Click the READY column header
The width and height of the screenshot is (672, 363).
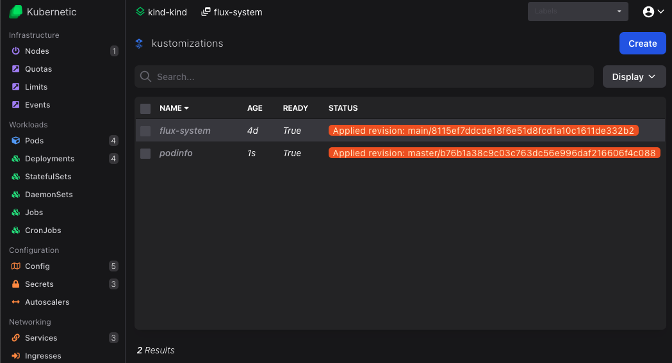coord(295,108)
